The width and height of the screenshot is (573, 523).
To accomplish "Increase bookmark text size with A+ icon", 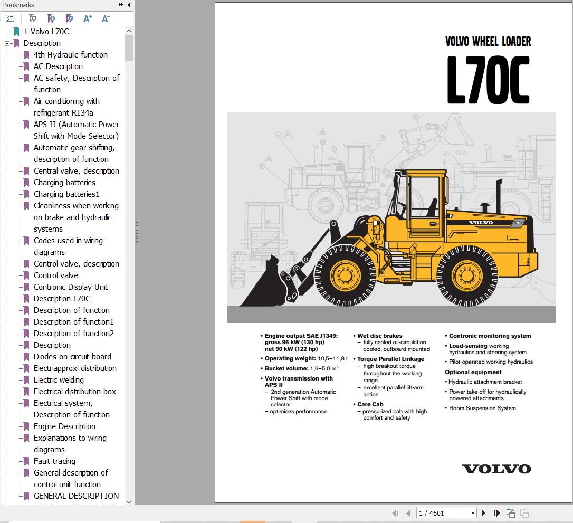I will (88, 18).
